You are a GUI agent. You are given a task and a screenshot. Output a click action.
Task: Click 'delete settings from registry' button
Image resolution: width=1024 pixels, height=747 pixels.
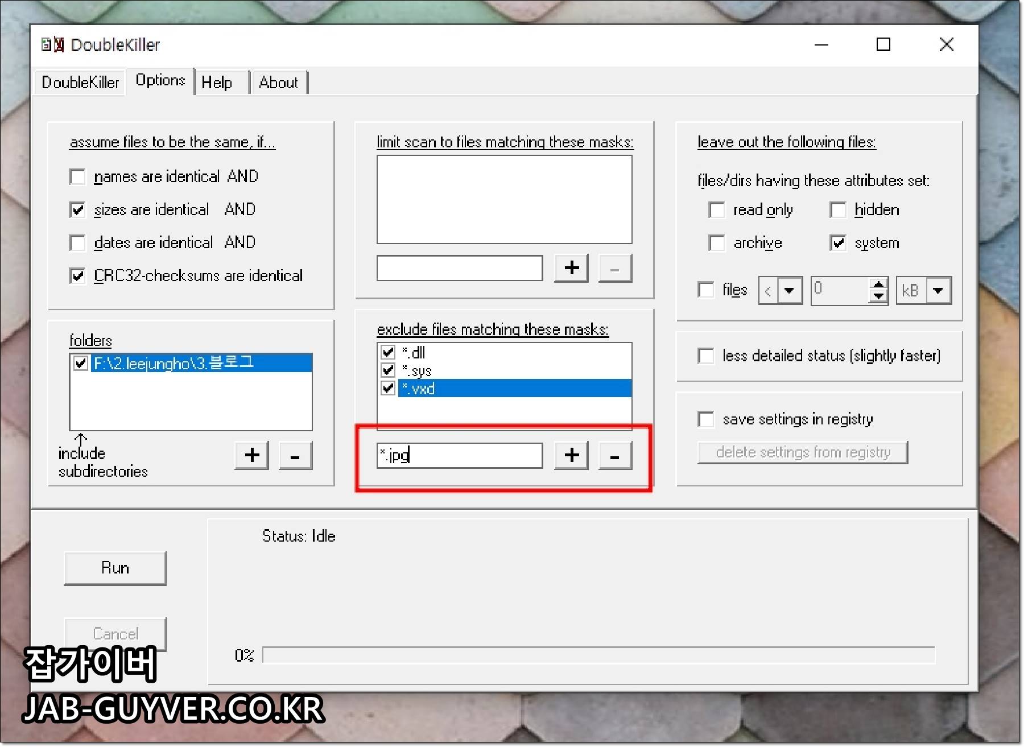tap(803, 452)
